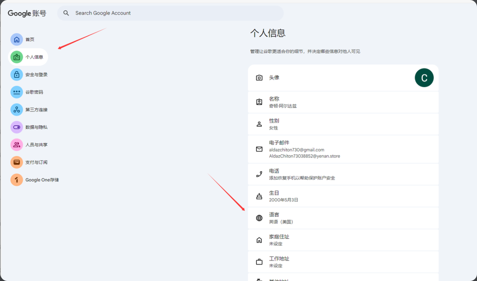477x281 pixels.
Task: Open the 工作地址 row
Action: tap(343, 262)
